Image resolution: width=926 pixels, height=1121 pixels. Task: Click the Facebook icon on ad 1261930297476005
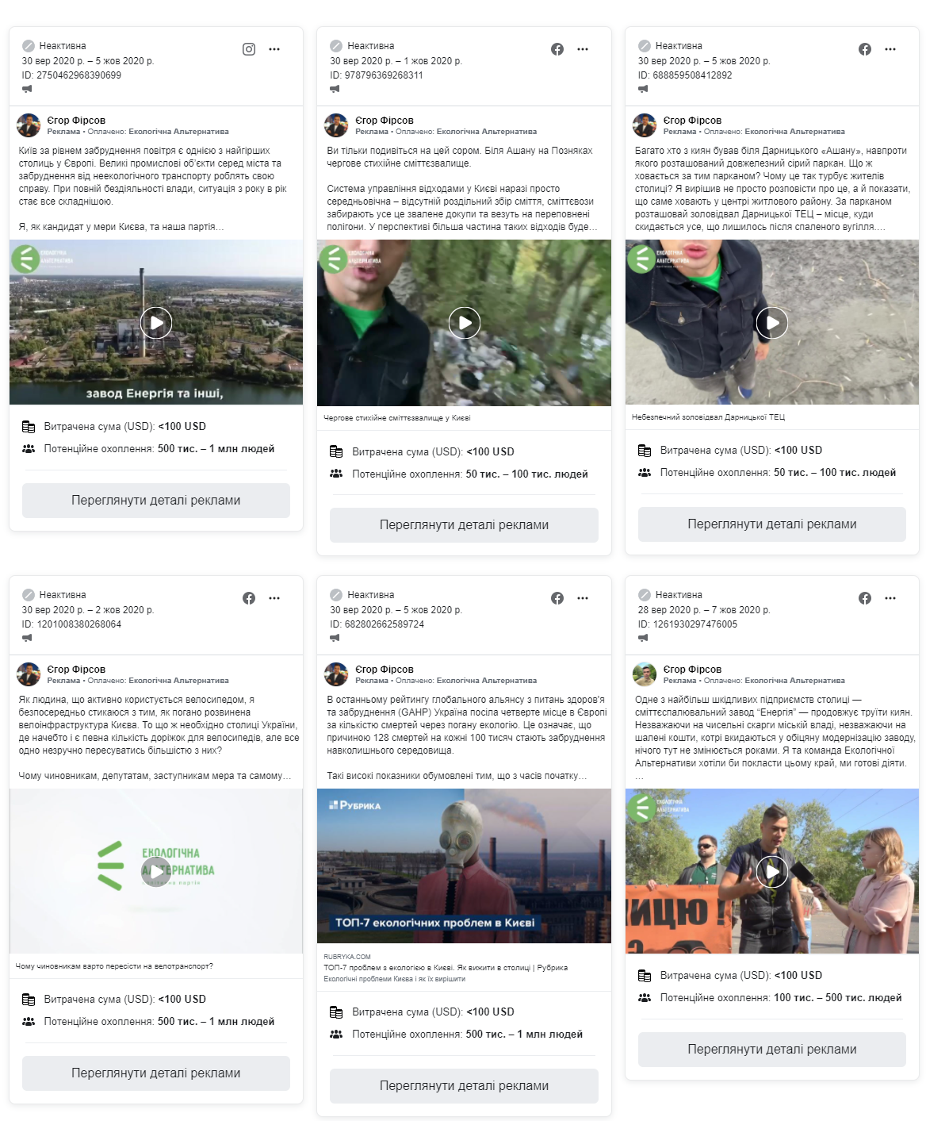tap(865, 598)
